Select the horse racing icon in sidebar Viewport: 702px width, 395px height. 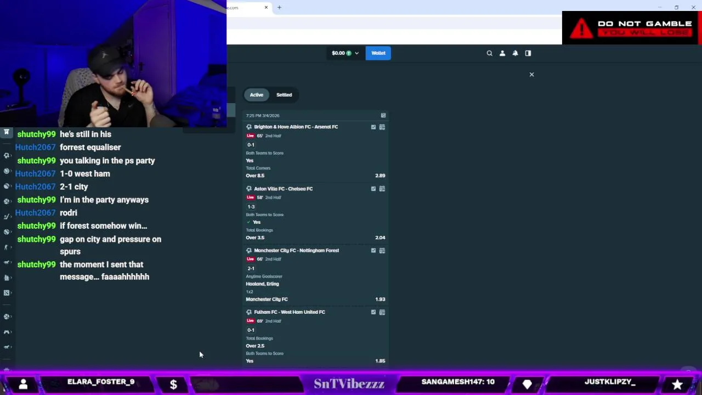(x=7, y=262)
